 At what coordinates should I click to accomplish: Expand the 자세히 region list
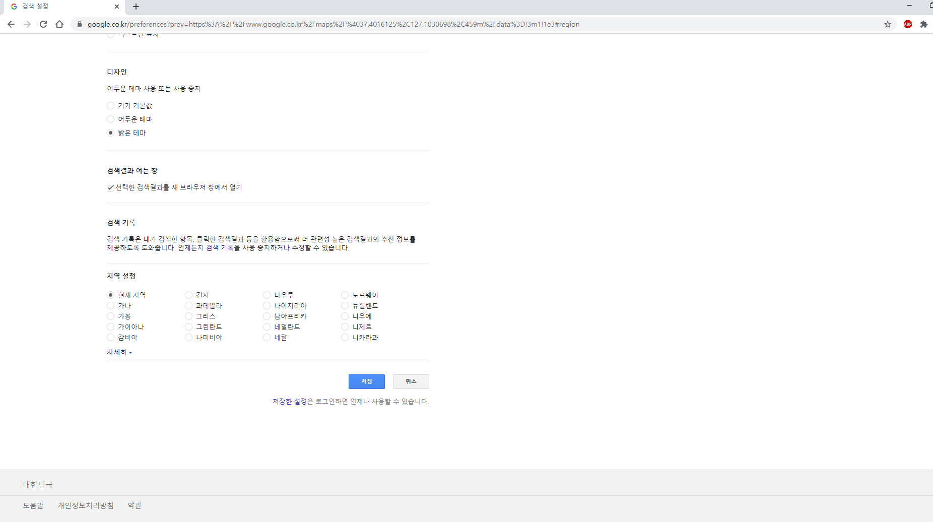[x=119, y=352]
